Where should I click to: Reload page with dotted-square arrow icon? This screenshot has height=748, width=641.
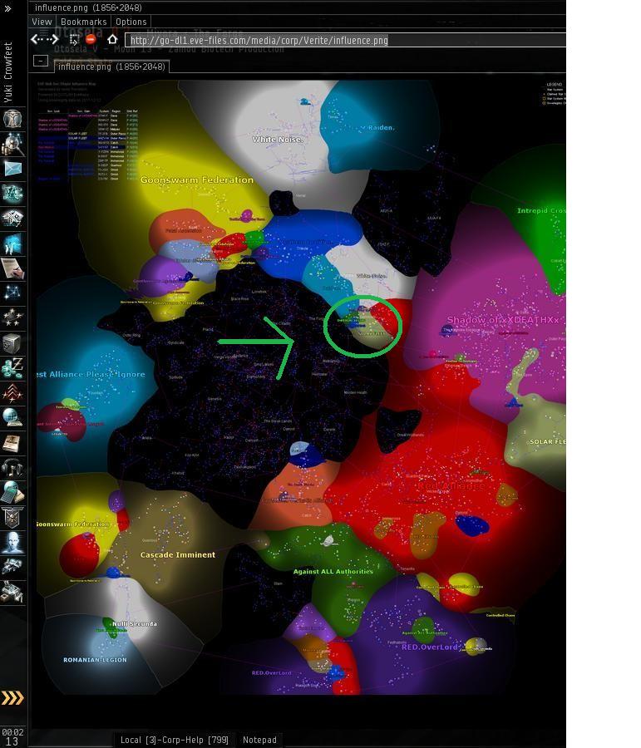(x=74, y=40)
